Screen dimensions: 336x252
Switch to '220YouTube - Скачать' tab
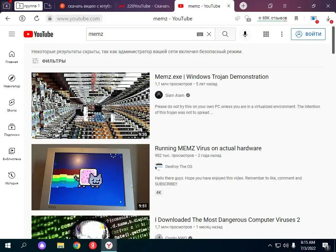pos(145,6)
